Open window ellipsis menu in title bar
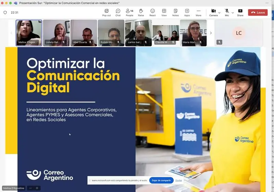 (x=267, y=3)
